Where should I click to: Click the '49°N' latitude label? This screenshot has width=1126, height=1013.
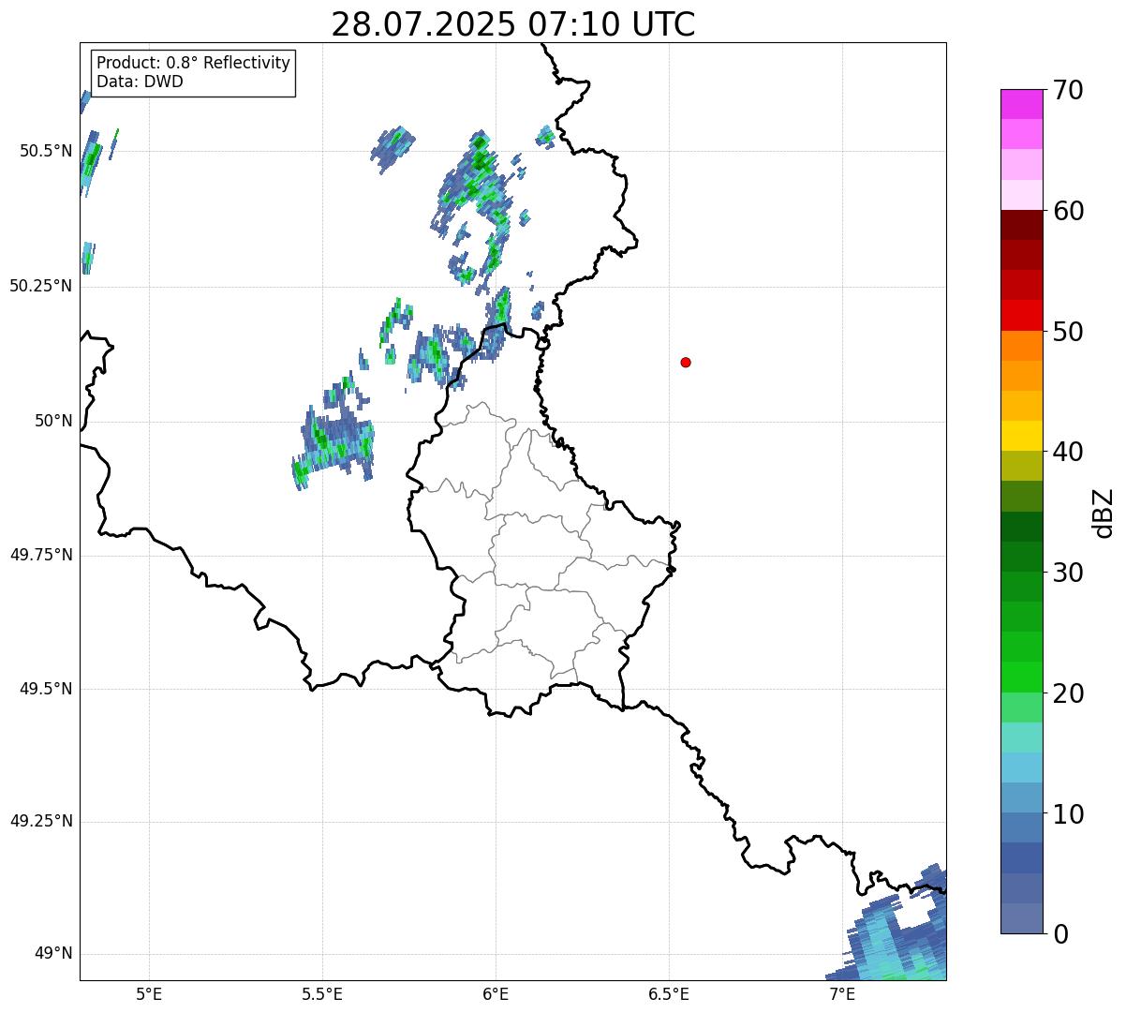[x=53, y=954]
